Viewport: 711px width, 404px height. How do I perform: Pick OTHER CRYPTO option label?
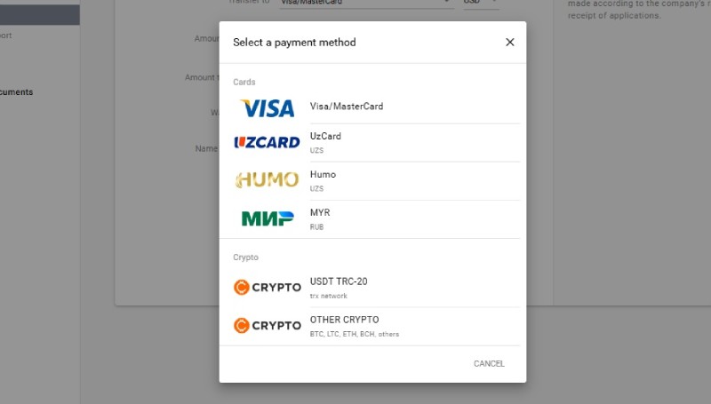click(344, 320)
